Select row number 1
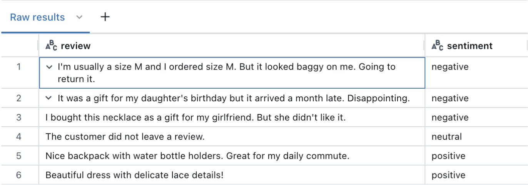The width and height of the screenshot is (528, 185). pyautogui.click(x=19, y=67)
